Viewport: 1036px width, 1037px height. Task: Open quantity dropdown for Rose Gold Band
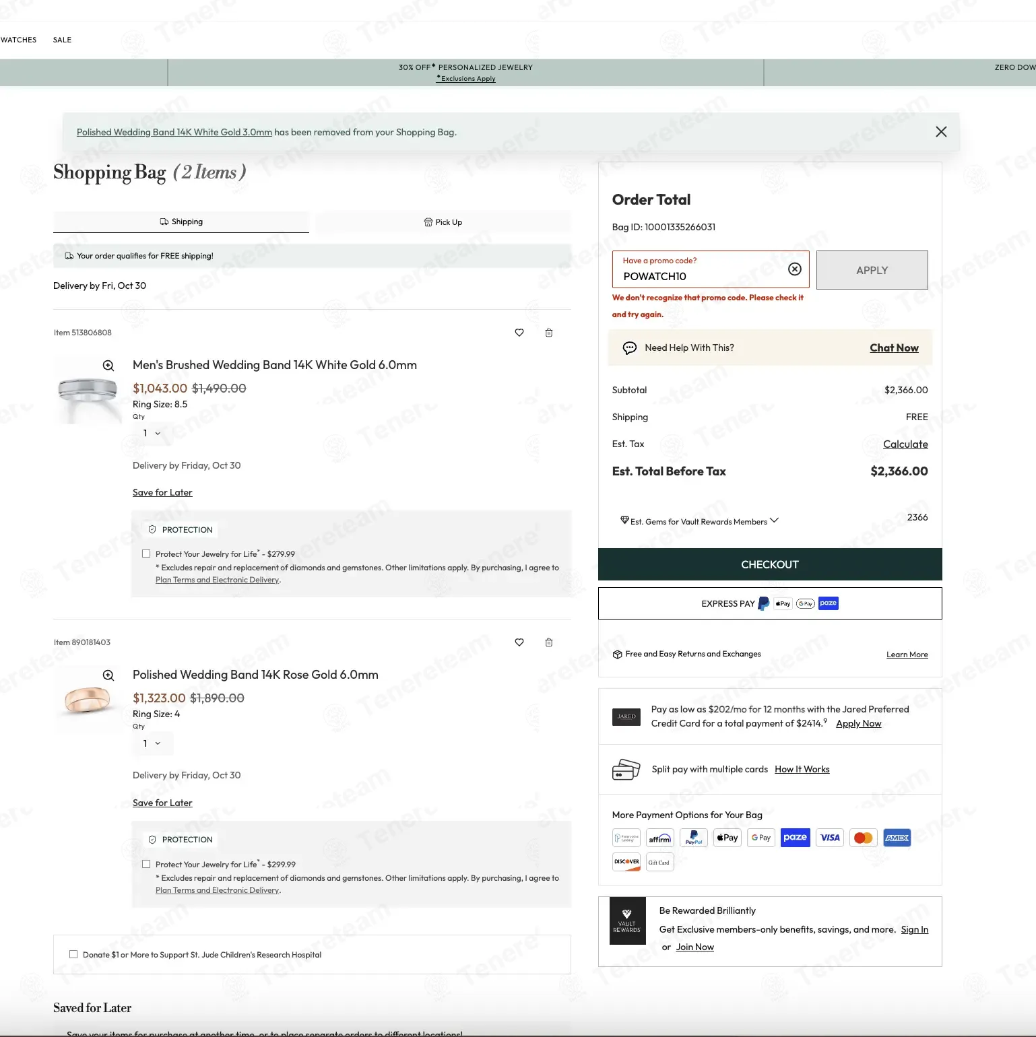click(152, 743)
